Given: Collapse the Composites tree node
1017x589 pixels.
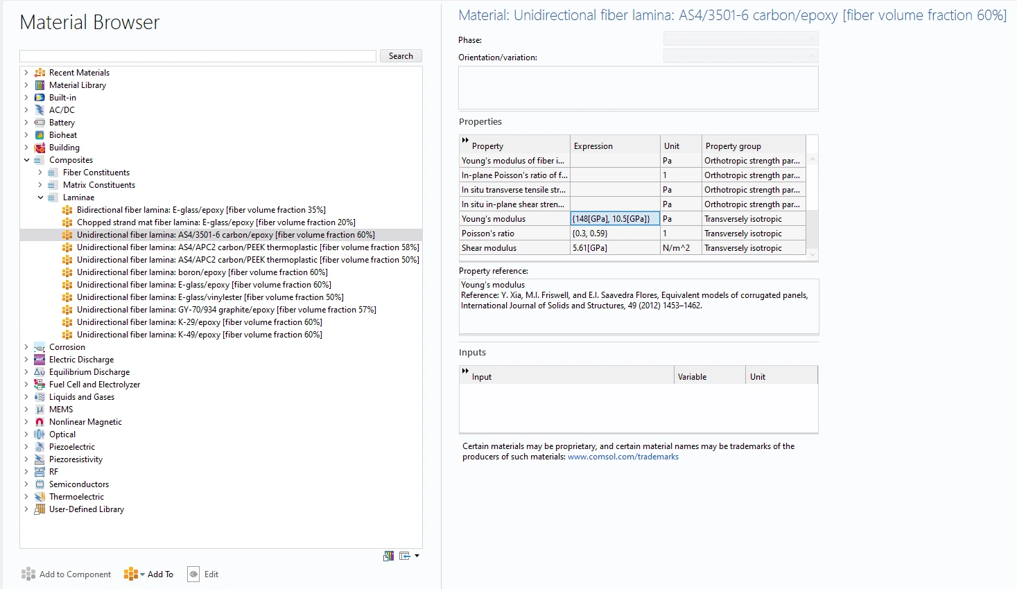Looking at the screenshot, I should tap(27, 160).
